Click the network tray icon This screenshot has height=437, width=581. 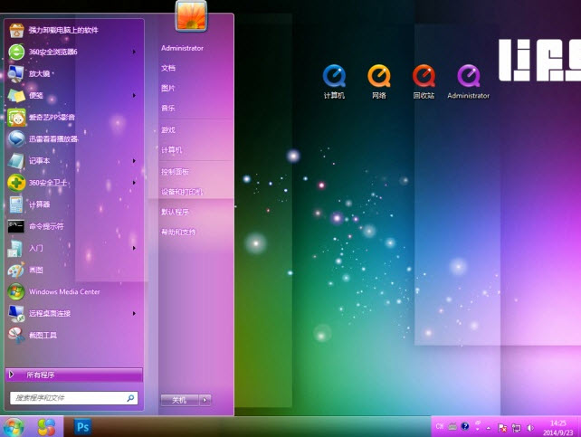coord(516,428)
